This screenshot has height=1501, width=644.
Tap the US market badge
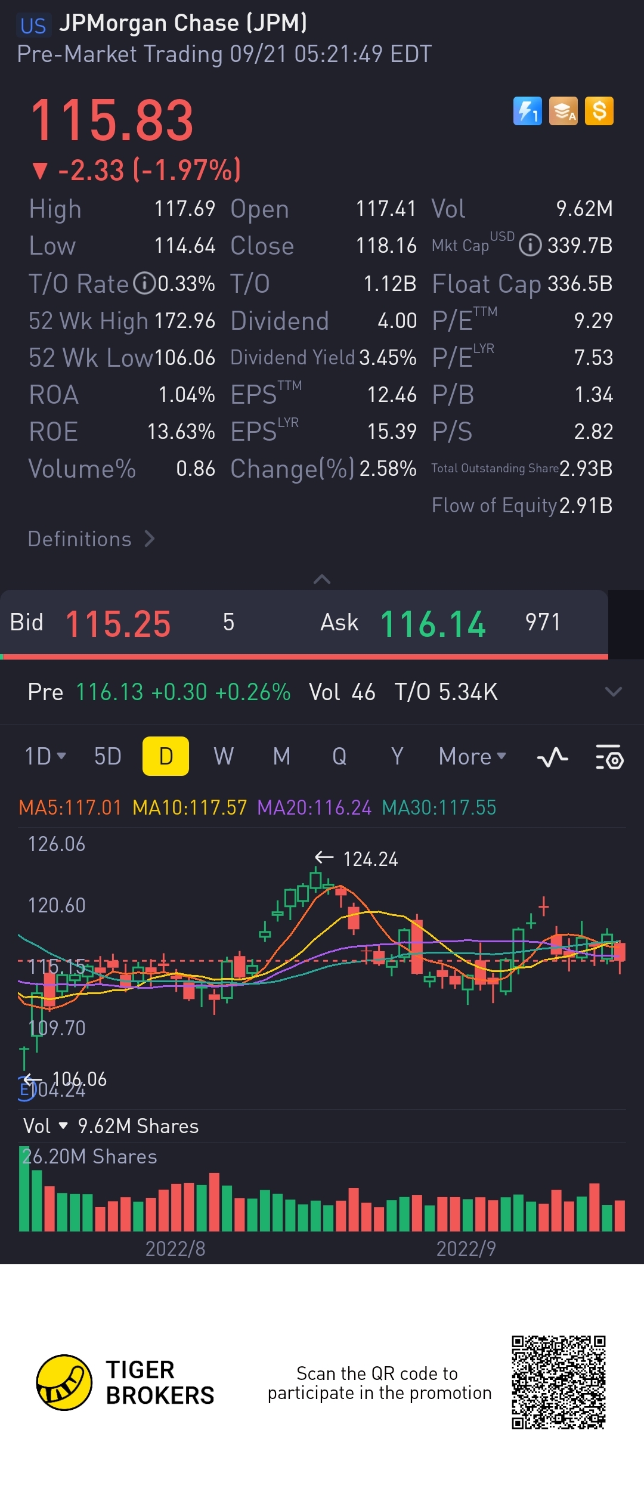point(33,26)
